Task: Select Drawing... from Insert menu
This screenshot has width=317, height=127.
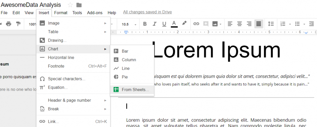Action: click(x=73, y=40)
